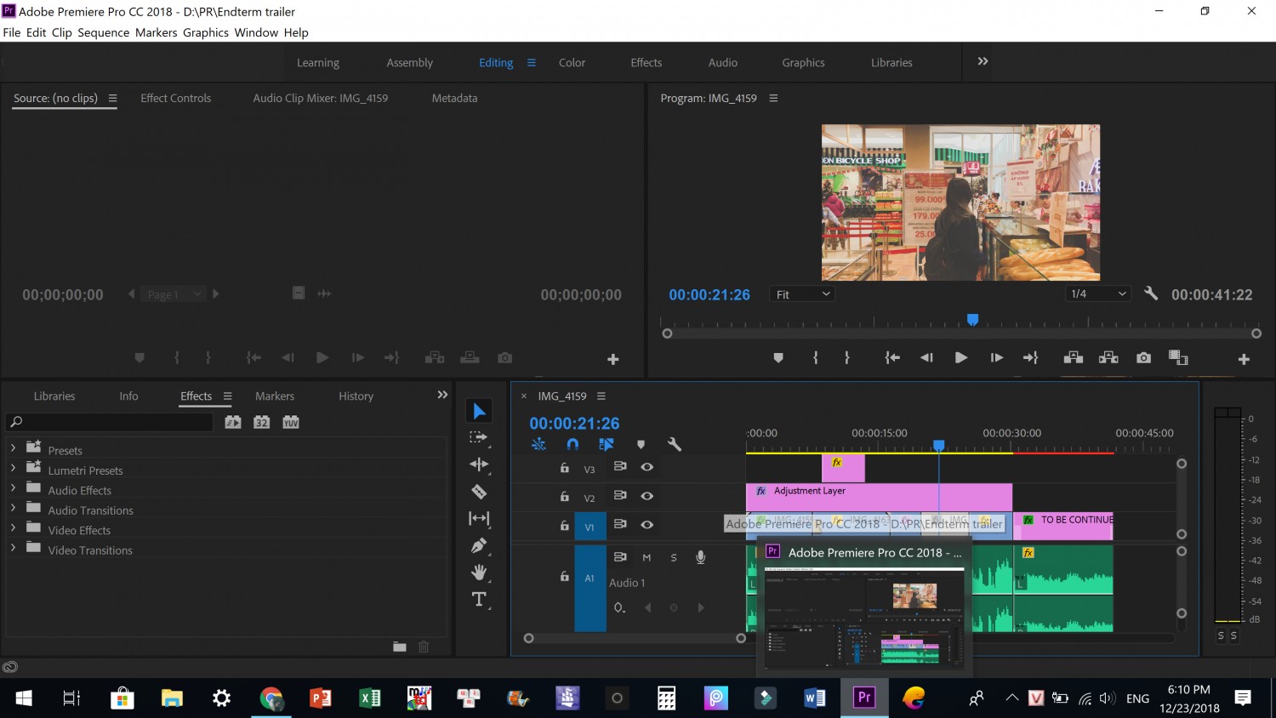Screen dimensions: 1276x718
Task: Select the Track Select Forward tool
Action: coord(479,437)
